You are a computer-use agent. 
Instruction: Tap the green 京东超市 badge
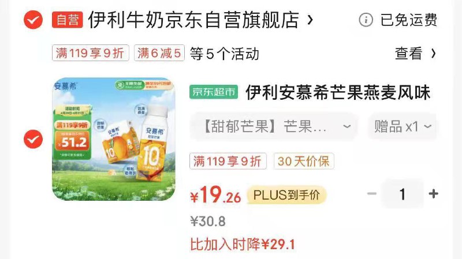[x=214, y=92]
